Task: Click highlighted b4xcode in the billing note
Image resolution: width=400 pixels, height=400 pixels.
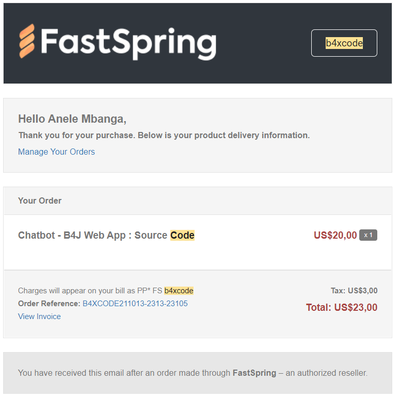Action: tap(179, 291)
